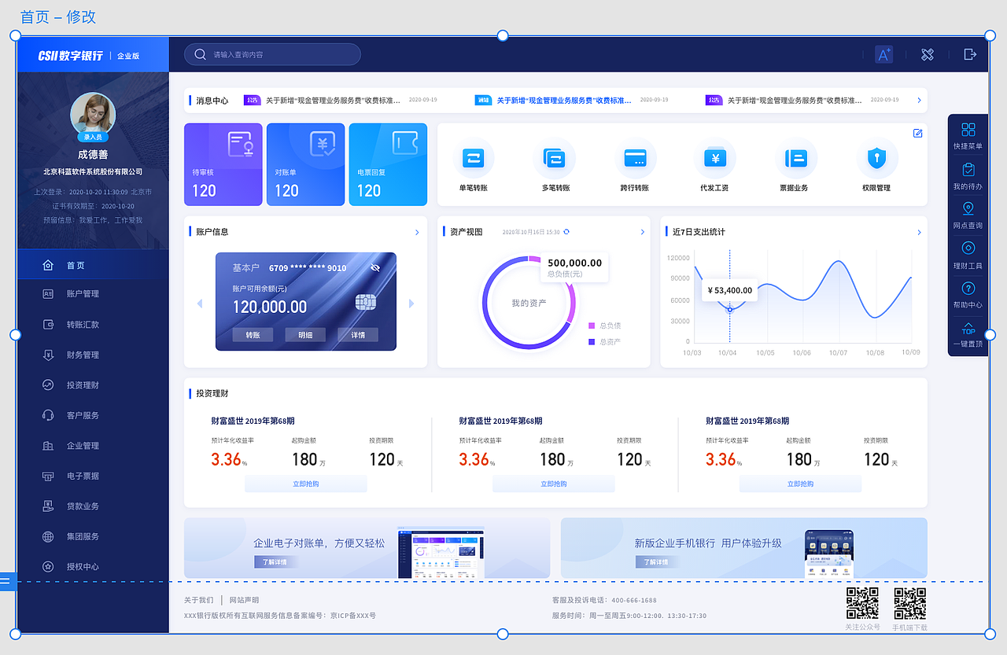
Task: Click the CSII数字银行 logo
Action: (70, 55)
